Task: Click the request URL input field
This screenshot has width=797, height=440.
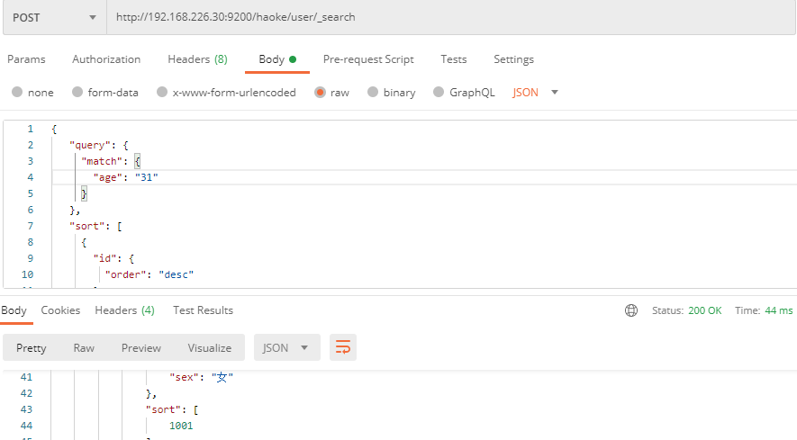Action: pyautogui.click(x=450, y=18)
